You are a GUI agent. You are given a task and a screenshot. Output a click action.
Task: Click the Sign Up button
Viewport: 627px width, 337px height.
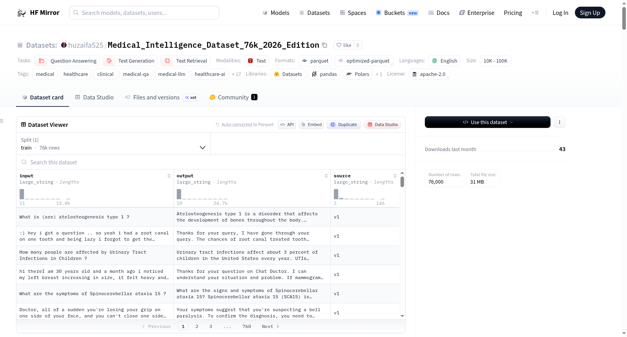590,13
